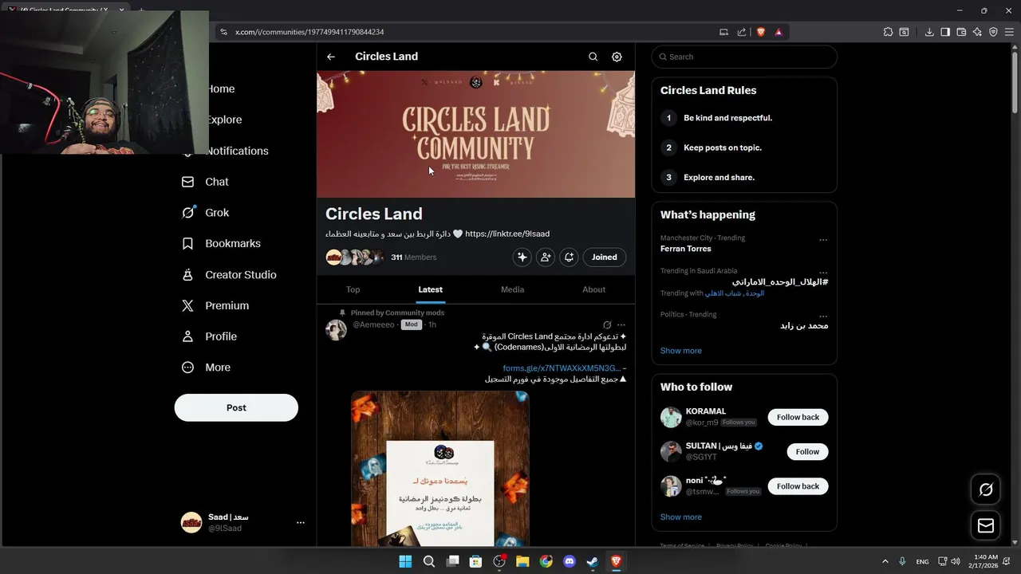Open the browser hamburger menu
This screenshot has width=1021, height=574.
point(1009,32)
